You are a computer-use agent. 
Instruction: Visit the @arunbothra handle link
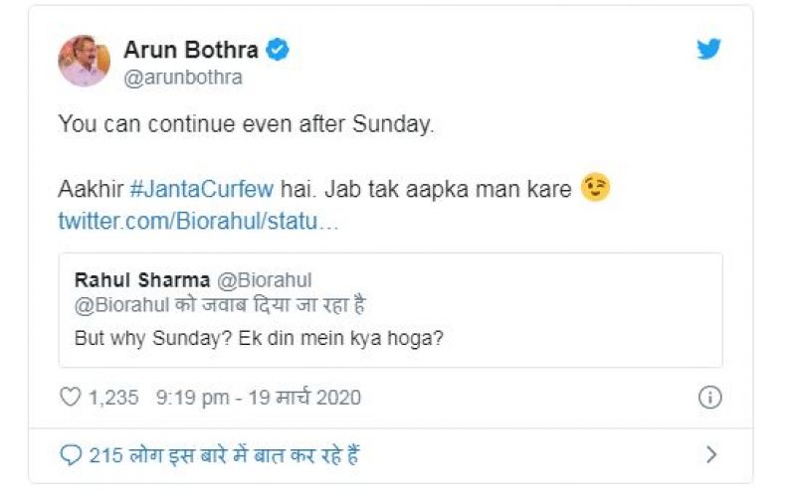(183, 78)
